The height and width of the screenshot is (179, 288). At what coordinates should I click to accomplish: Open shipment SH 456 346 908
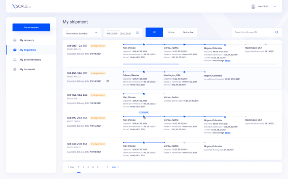coord(77,73)
